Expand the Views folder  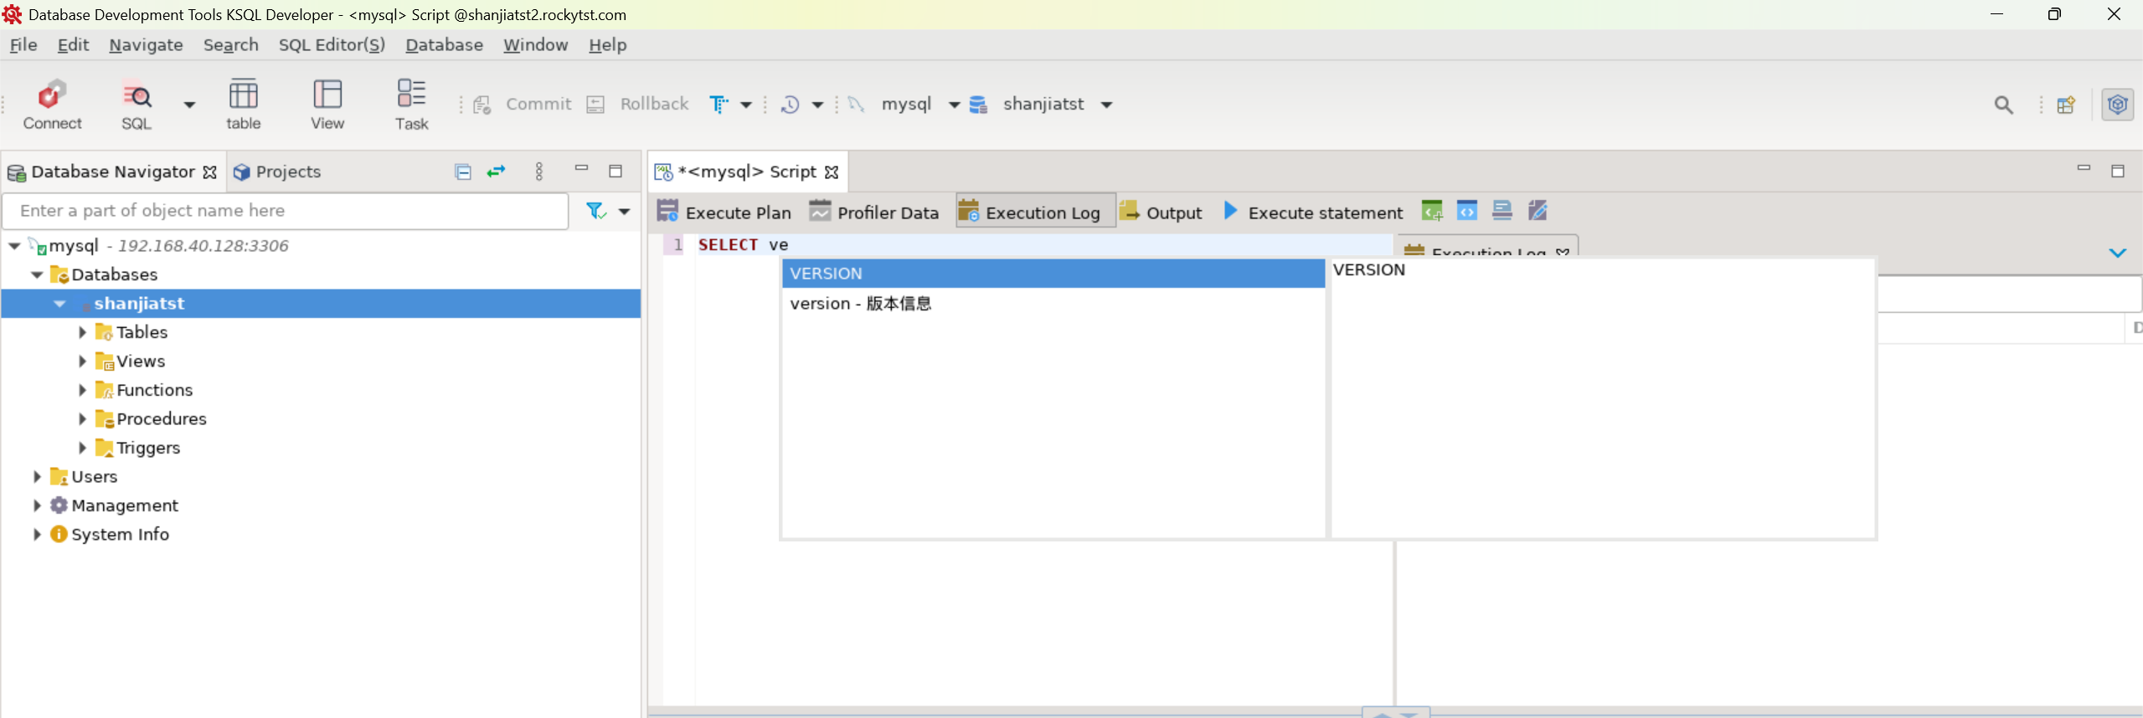click(x=82, y=362)
